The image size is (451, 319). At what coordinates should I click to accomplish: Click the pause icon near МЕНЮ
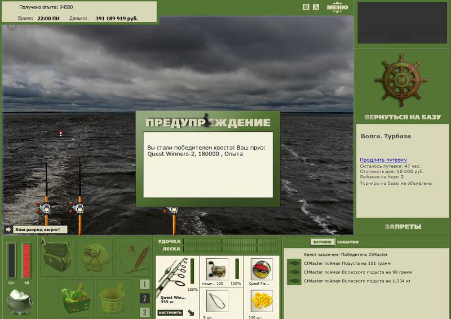pos(306,7)
